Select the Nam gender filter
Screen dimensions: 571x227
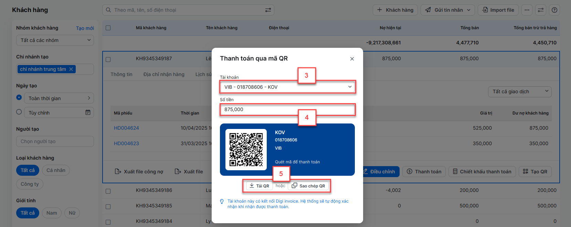pos(52,213)
